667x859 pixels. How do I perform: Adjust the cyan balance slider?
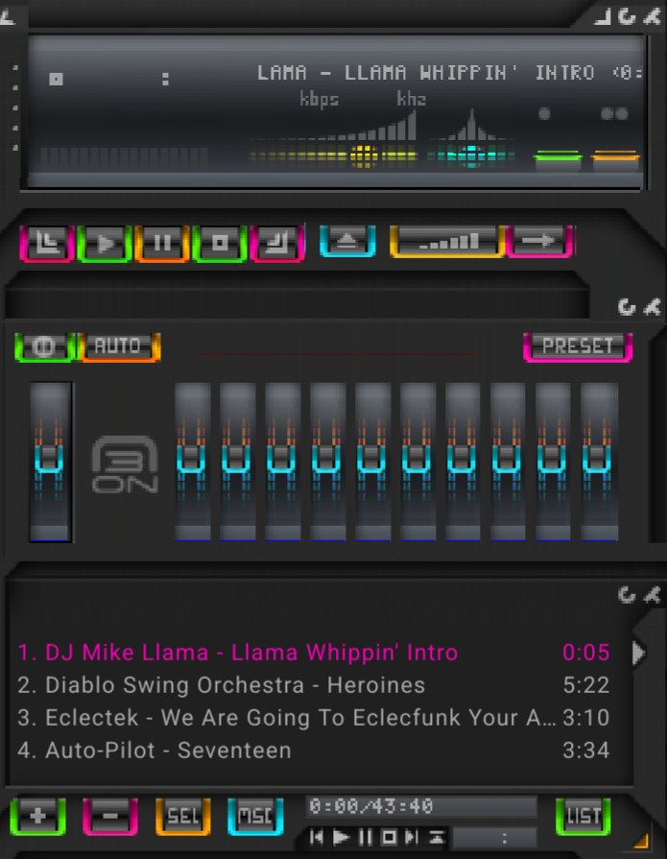pyautogui.click(x=471, y=156)
